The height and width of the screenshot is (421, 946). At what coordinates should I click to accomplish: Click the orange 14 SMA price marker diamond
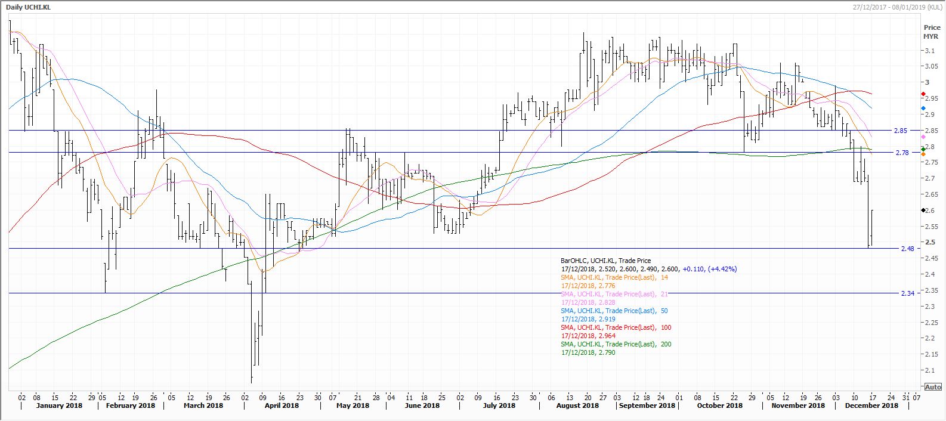923,154
